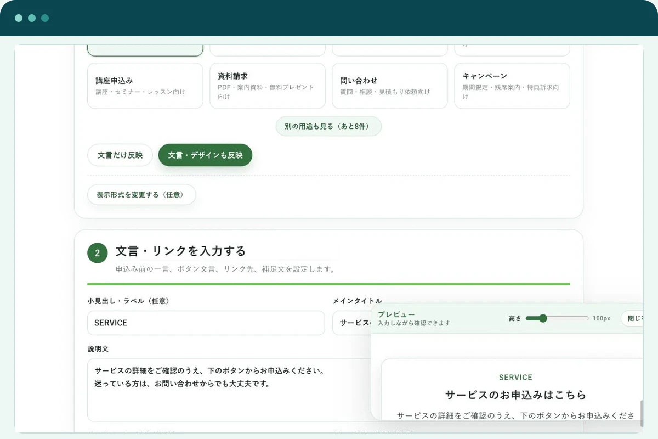Click the step 2 number badge

[98, 253]
